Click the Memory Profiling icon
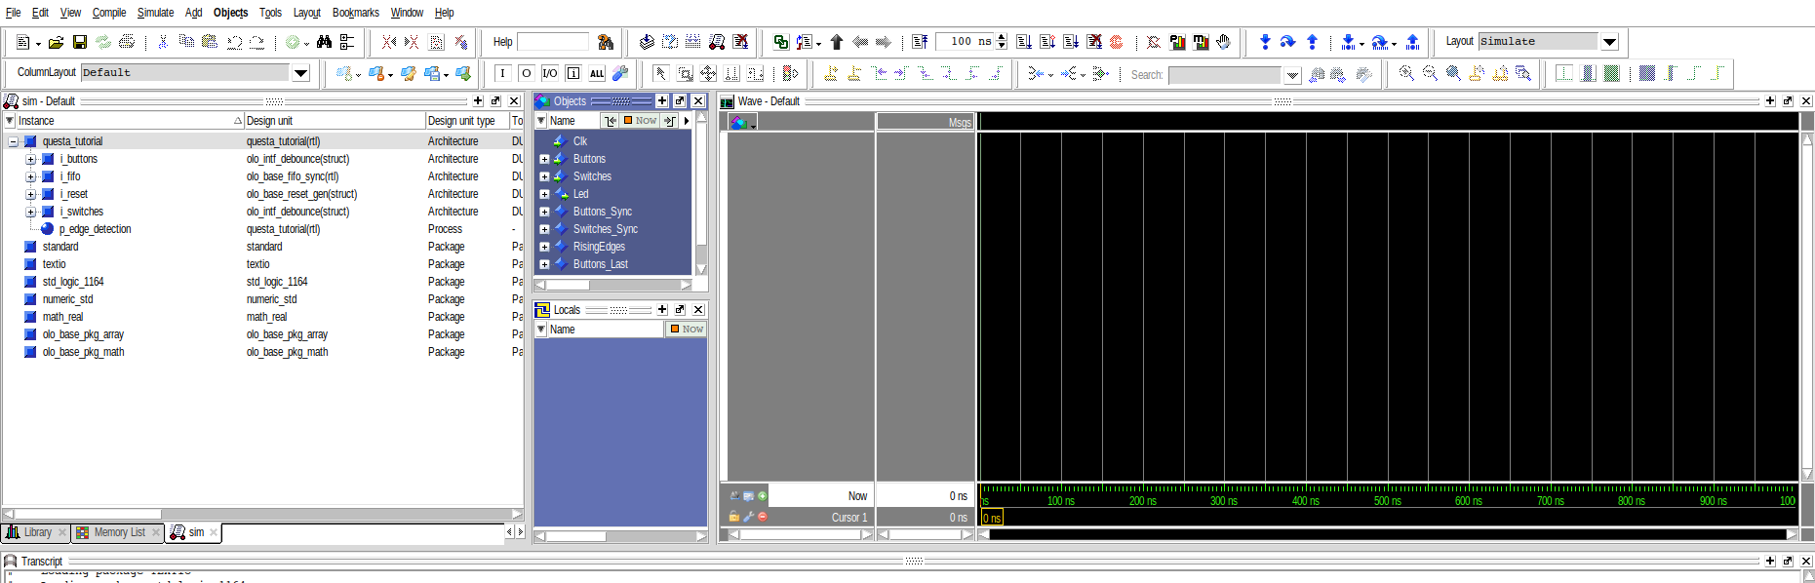This screenshot has width=1815, height=583. (x=1201, y=42)
